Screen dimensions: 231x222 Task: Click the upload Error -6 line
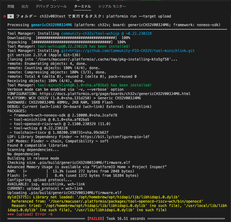[x=30, y=214]
